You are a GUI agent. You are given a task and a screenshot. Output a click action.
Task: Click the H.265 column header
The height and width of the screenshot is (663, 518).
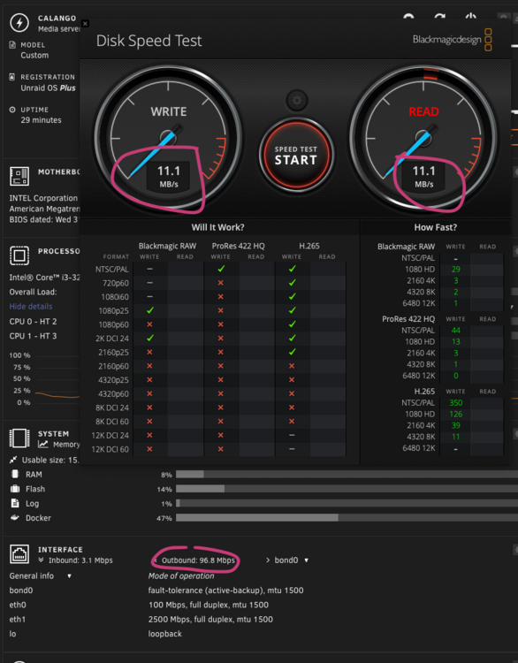point(309,246)
